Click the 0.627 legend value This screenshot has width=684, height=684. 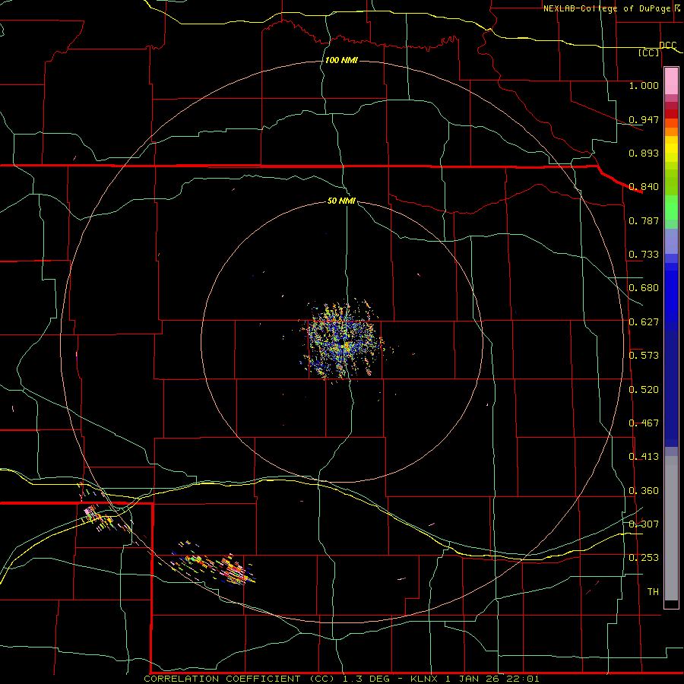click(644, 322)
